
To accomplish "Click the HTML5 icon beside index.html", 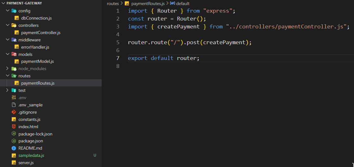I will pyautogui.click(x=14, y=127).
